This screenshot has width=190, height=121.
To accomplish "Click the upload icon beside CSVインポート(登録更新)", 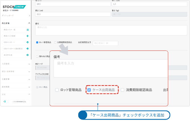I will [28, 49].
